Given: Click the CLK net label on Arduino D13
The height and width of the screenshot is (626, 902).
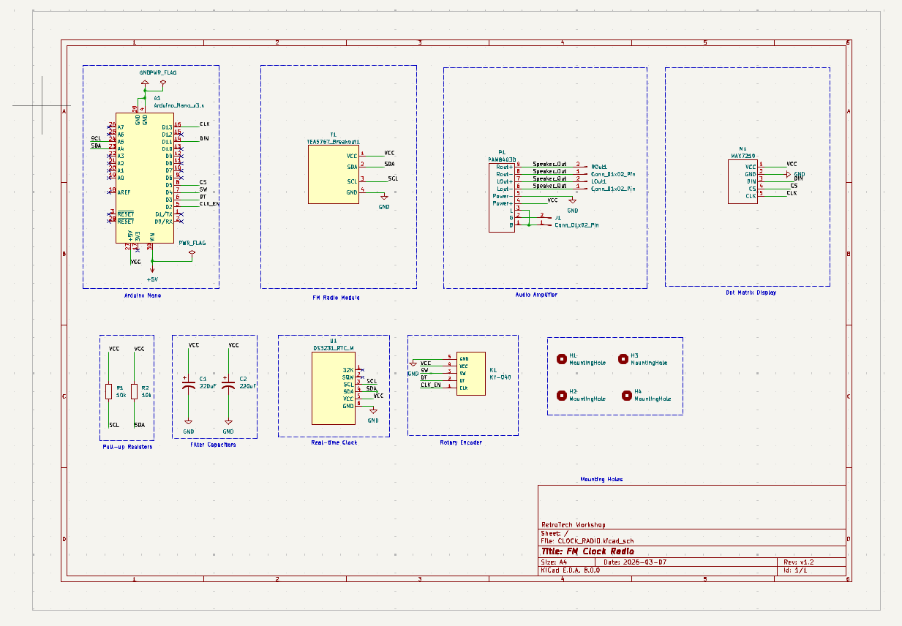Looking at the screenshot, I should click(x=204, y=124).
